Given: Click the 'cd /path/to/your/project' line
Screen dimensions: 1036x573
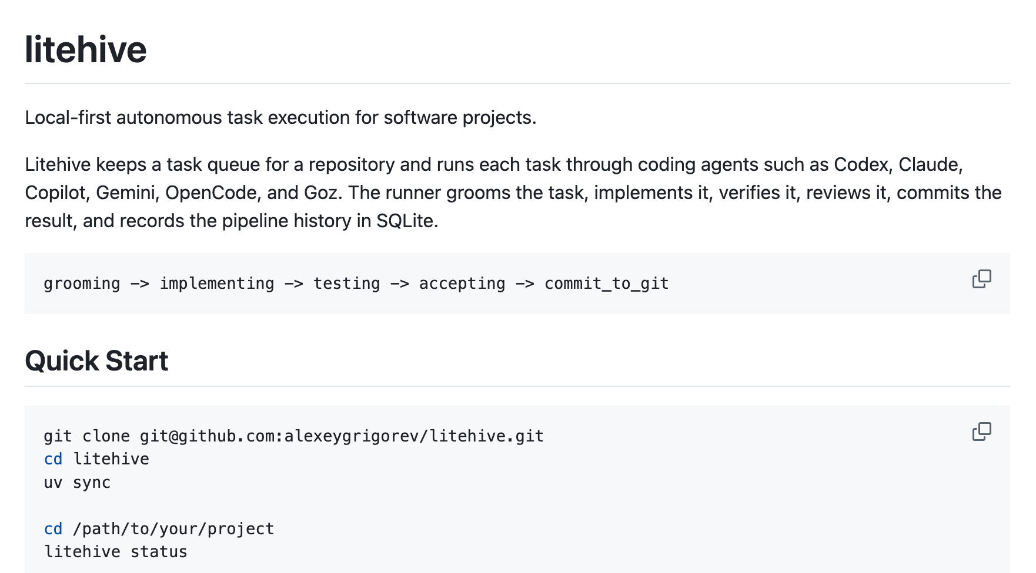Looking at the screenshot, I should pyautogui.click(x=159, y=529).
